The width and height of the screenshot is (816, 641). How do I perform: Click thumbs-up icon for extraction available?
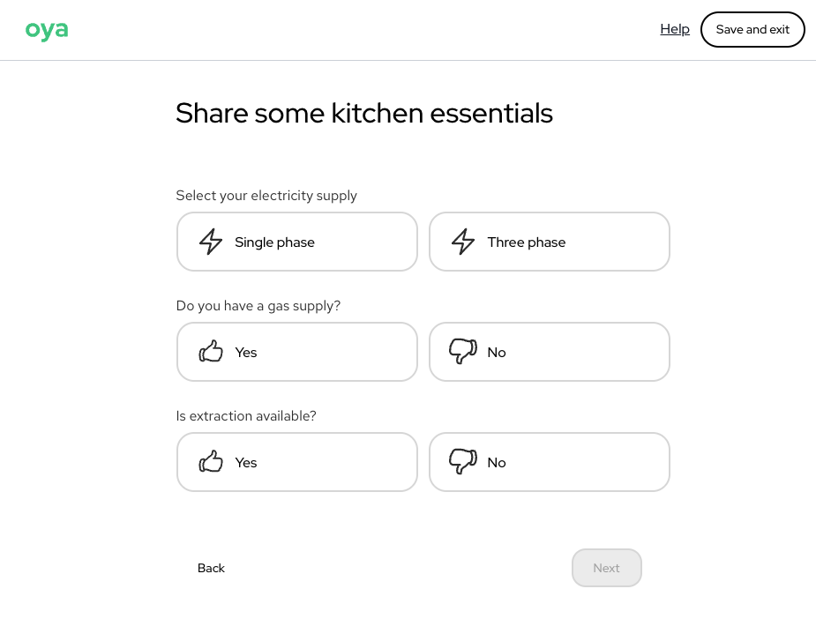(x=211, y=462)
